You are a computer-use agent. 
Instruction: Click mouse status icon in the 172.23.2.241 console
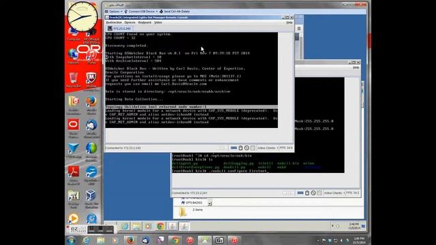[307, 193]
